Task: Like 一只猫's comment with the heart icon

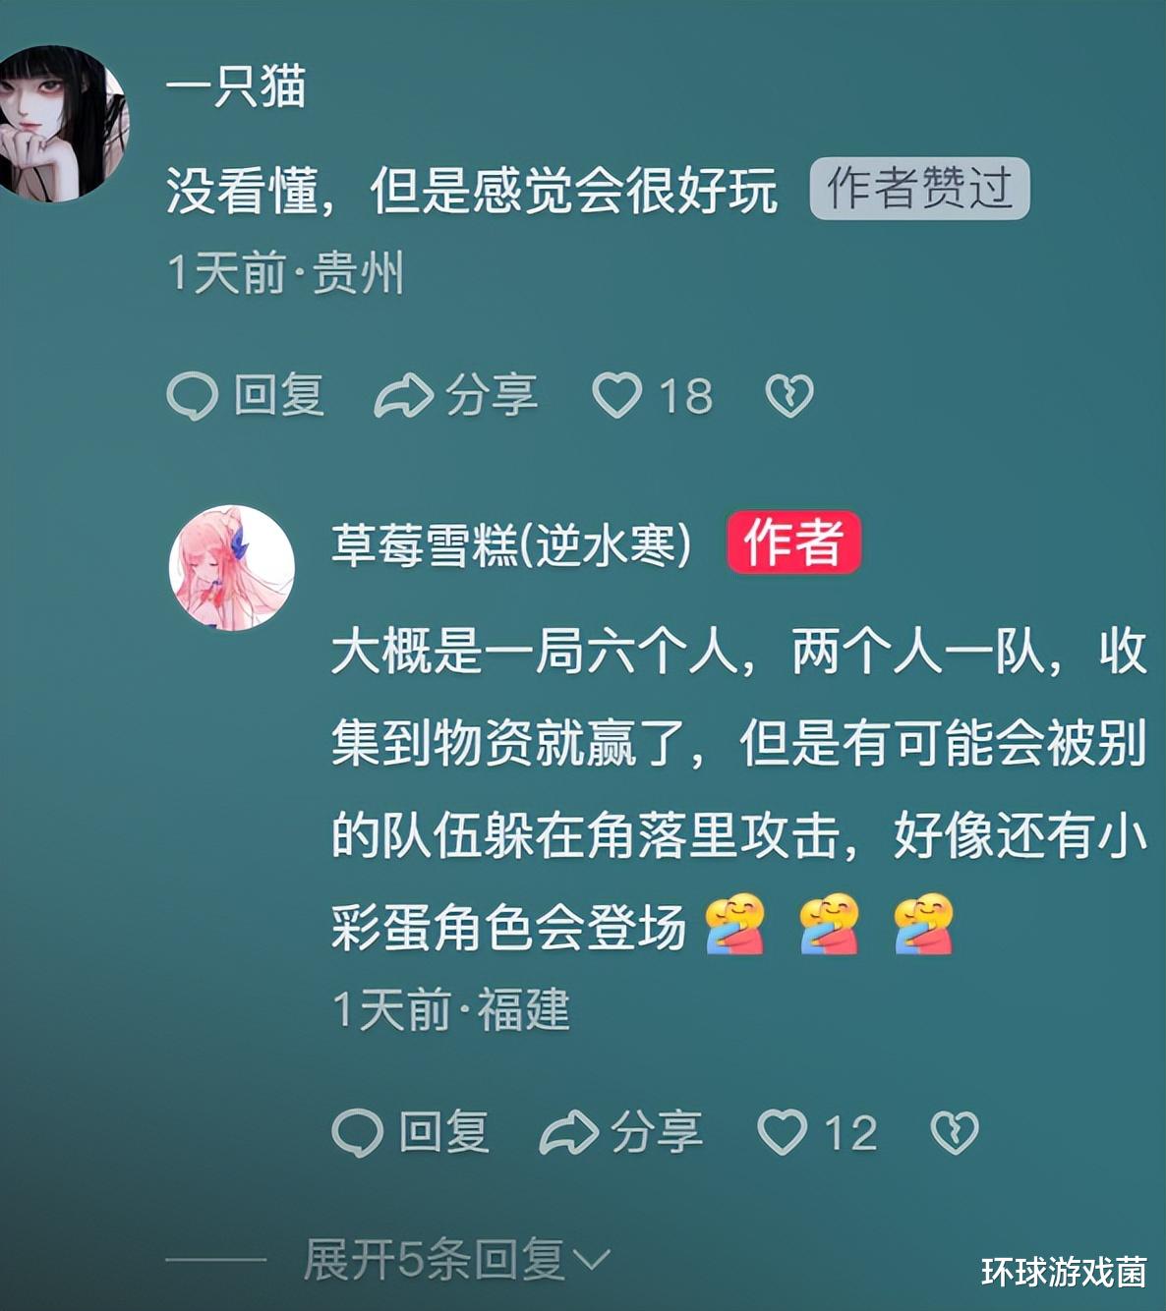Action: tap(617, 396)
